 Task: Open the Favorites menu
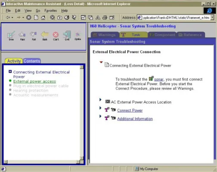(x=51, y=11)
